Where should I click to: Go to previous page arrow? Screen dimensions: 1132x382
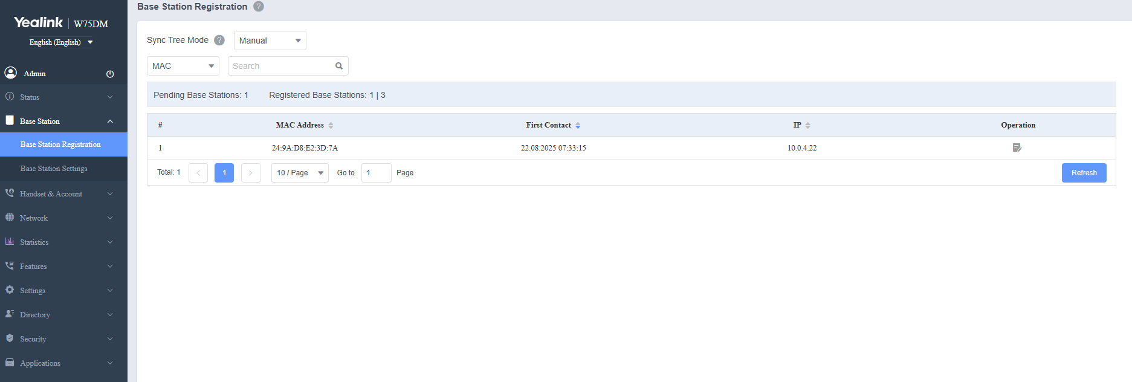click(198, 173)
